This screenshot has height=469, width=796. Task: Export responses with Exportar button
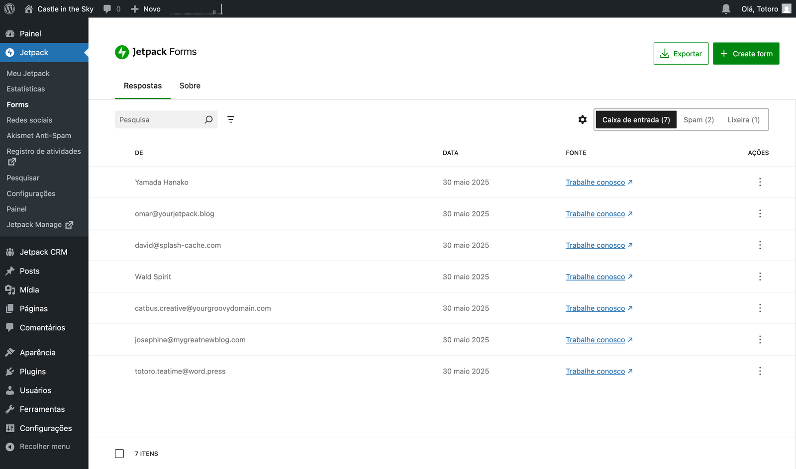(681, 54)
